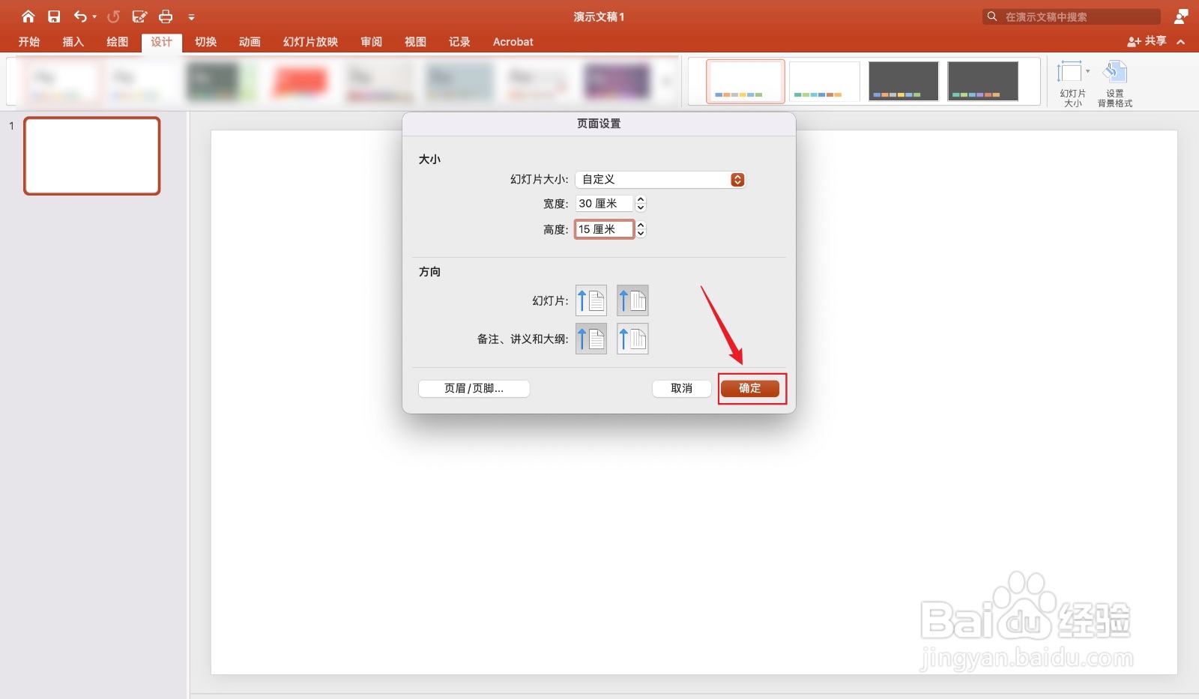
Task: Open the 幻灯片大小 dropdown showing 自定义
Action: (660, 180)
